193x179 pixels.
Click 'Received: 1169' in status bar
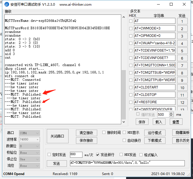(x=65, y=174)
